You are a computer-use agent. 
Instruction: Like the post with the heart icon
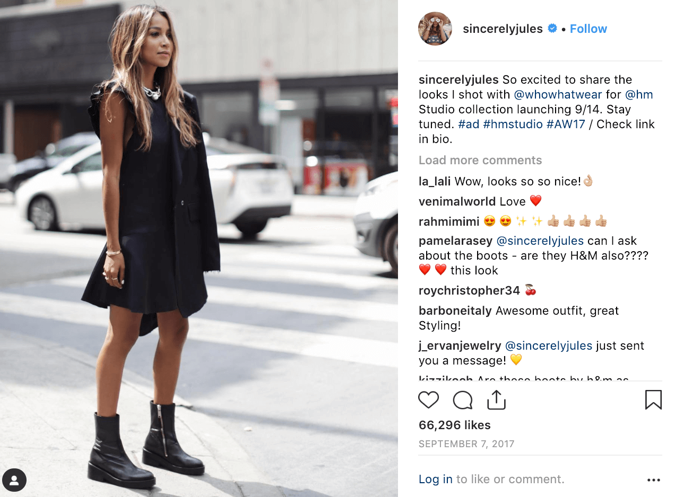tap(428, 400)
